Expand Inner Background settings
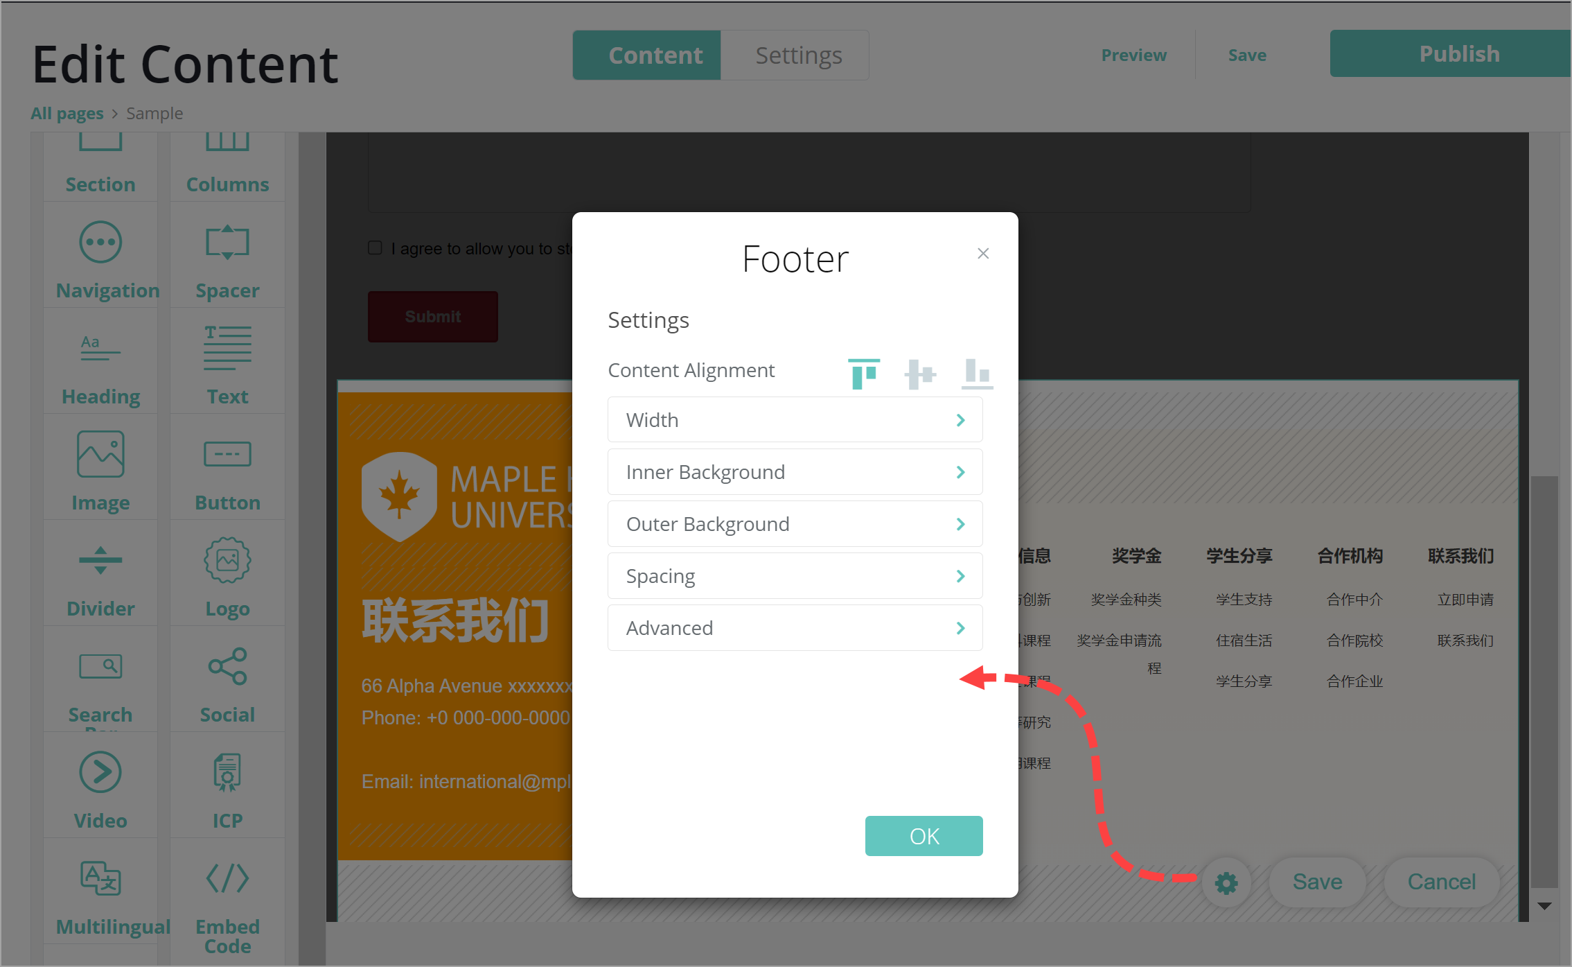 click(795, 472)
